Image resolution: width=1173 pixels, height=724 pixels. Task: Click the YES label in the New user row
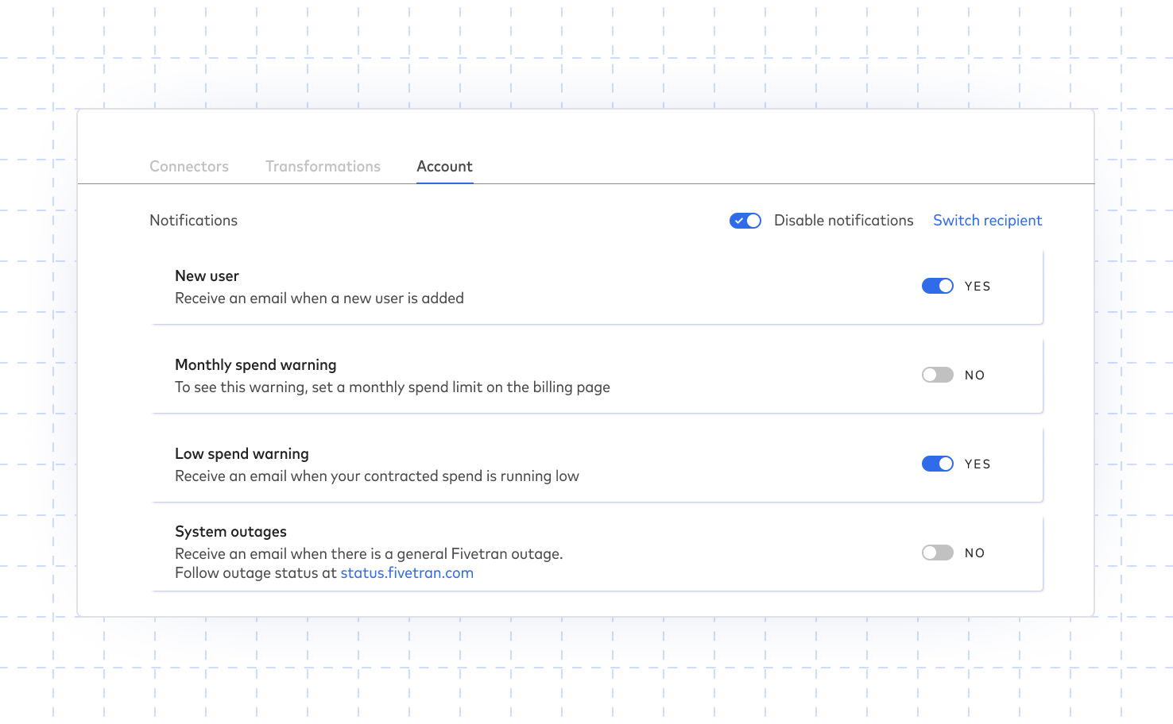click(x=977, y=287)
